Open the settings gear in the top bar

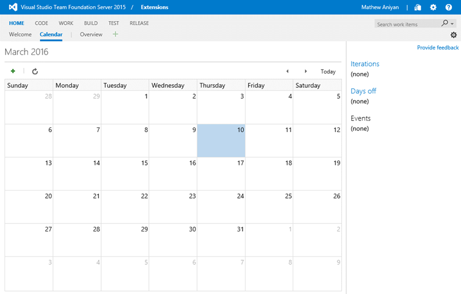click(x=433, y=7)
